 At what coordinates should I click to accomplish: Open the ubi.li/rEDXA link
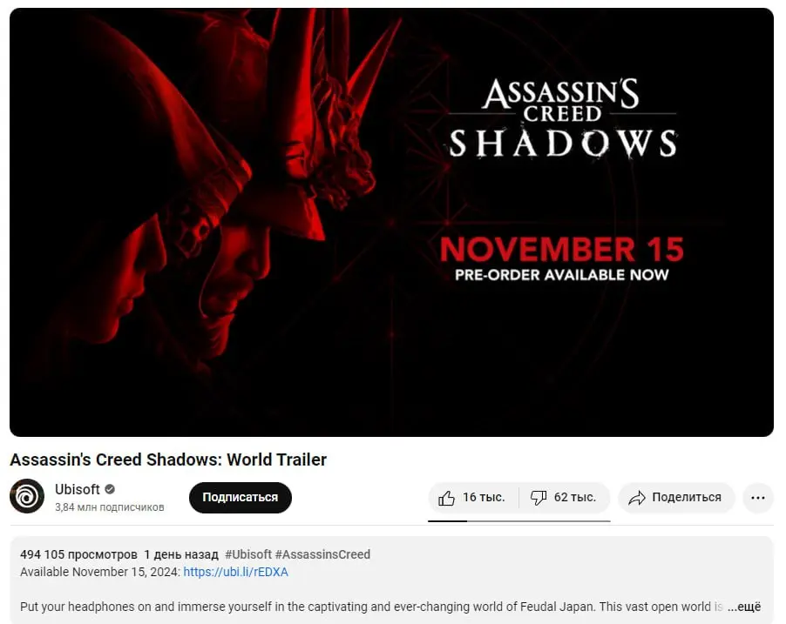click(235, 572)
